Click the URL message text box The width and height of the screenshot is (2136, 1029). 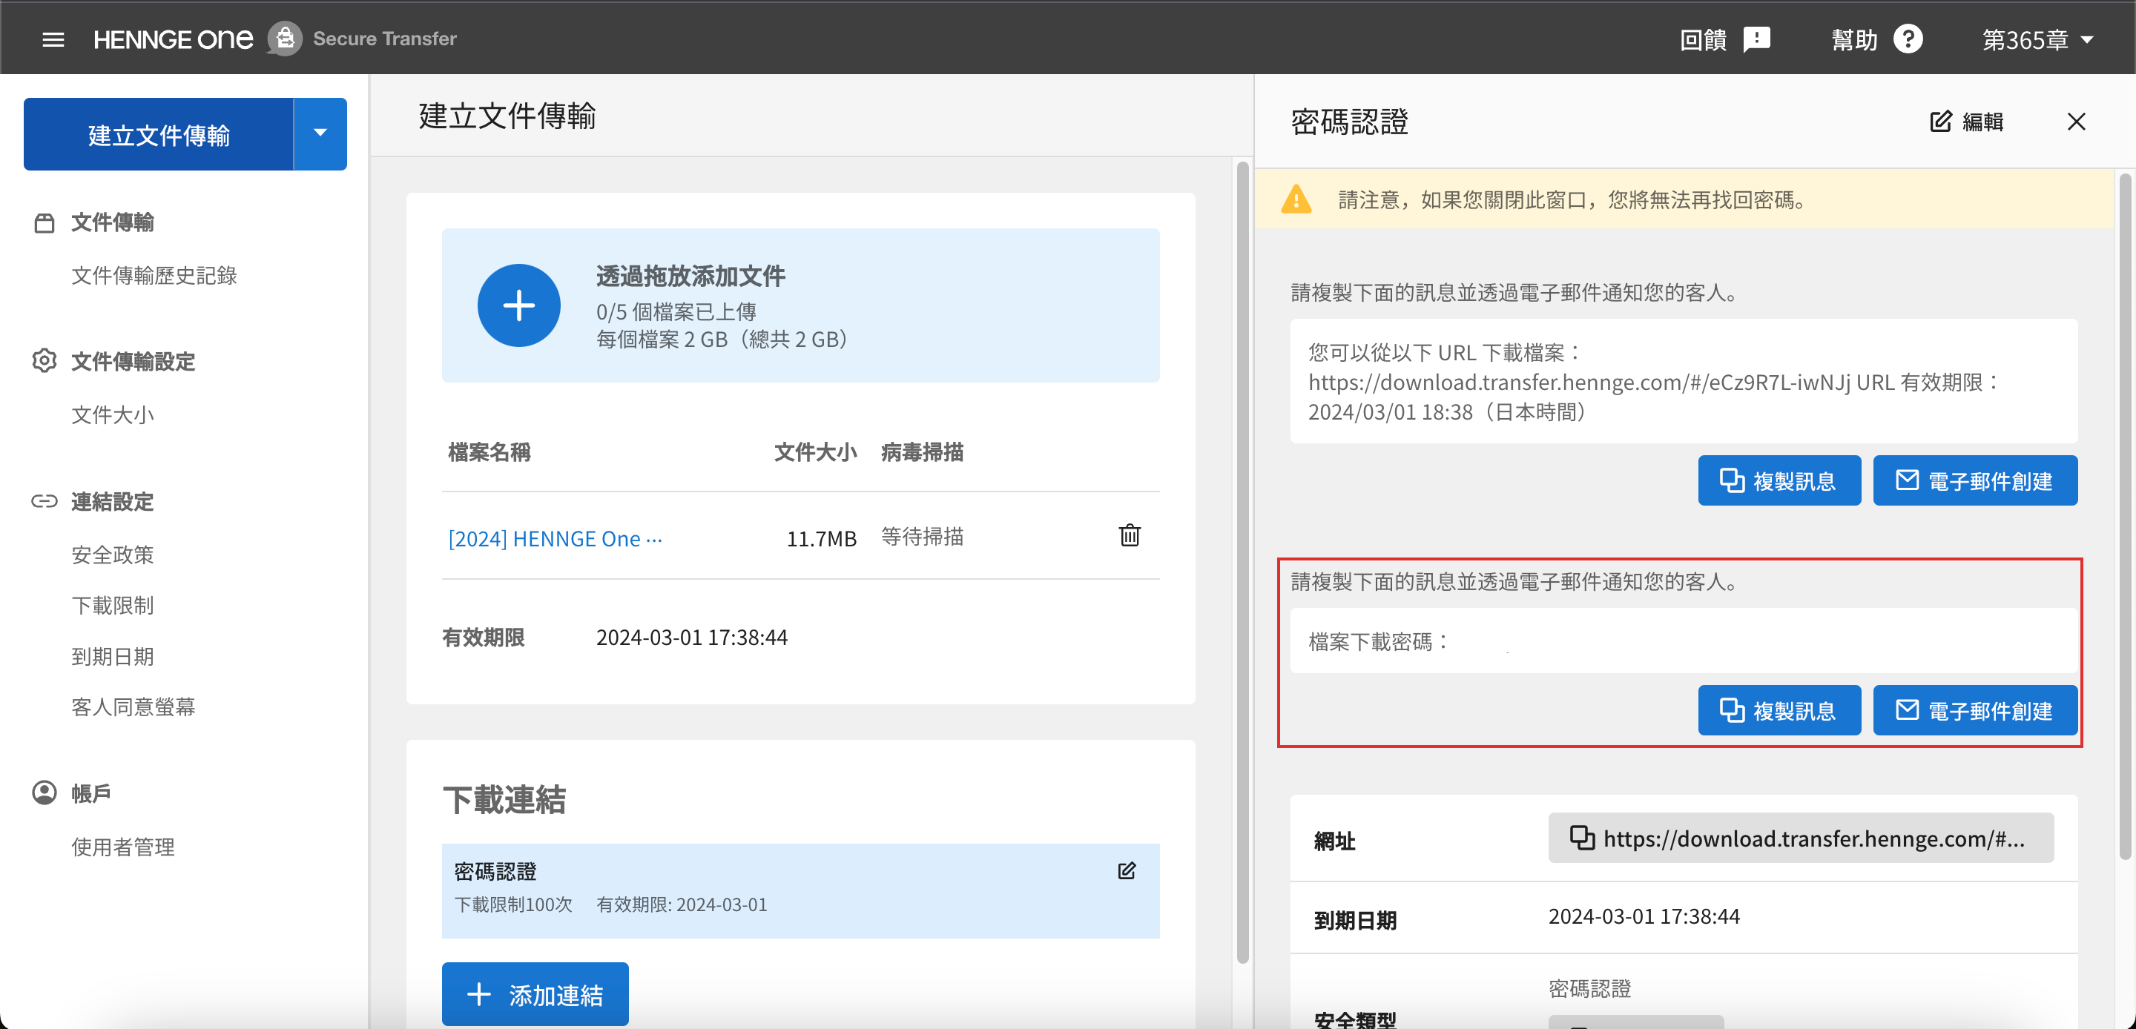[x=1684, y=381]
